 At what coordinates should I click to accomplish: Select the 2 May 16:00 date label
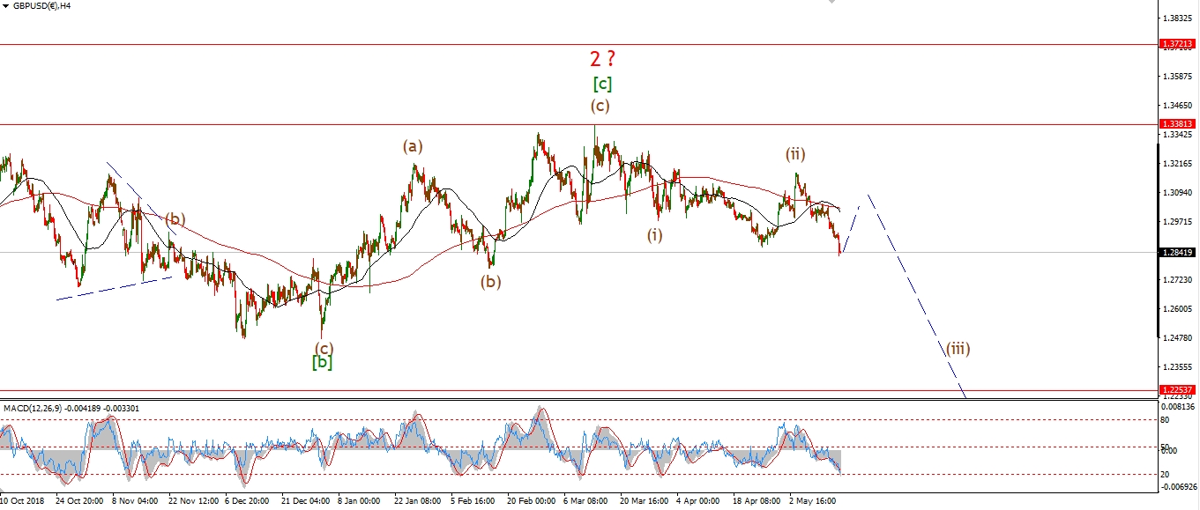[814, 500]
